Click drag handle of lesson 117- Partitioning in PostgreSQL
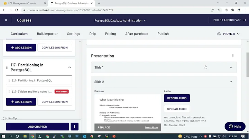Image resolution: width=249 pixels, height=139 pixels. (9, 81)
